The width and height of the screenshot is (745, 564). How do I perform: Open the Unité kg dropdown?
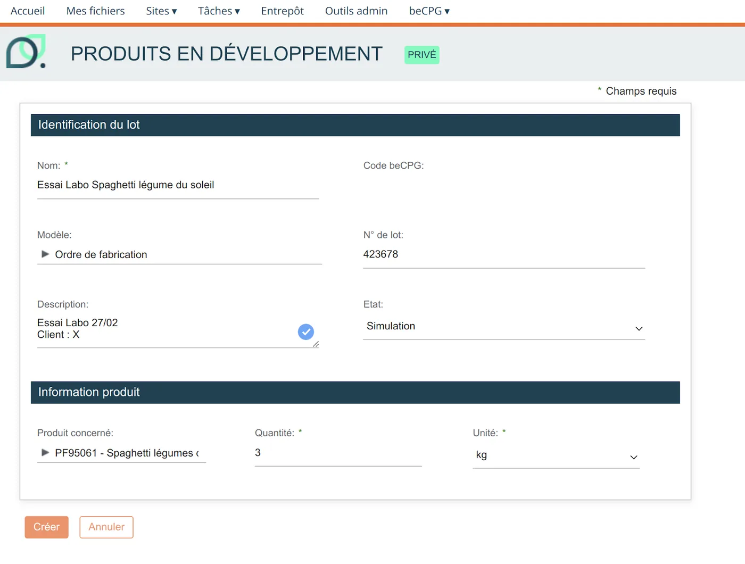pos(556,455)
